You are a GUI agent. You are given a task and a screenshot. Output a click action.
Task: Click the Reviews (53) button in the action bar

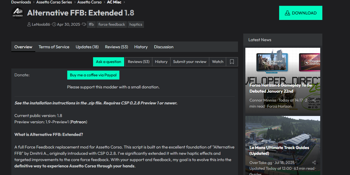(139, 62)
